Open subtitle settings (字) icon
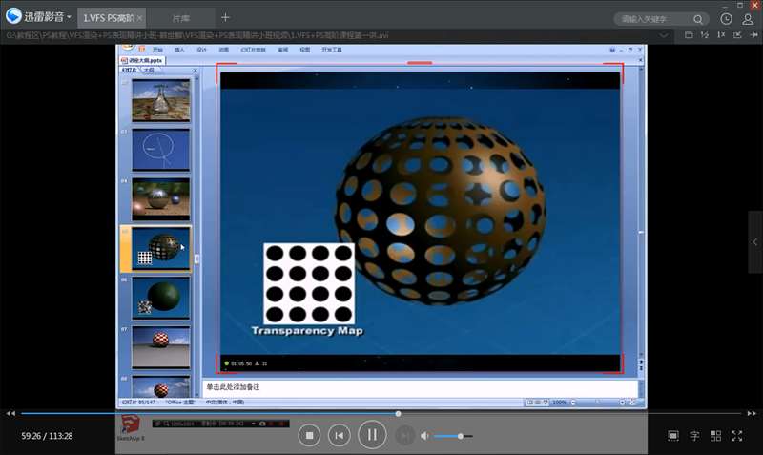 [x=694, y=436]
